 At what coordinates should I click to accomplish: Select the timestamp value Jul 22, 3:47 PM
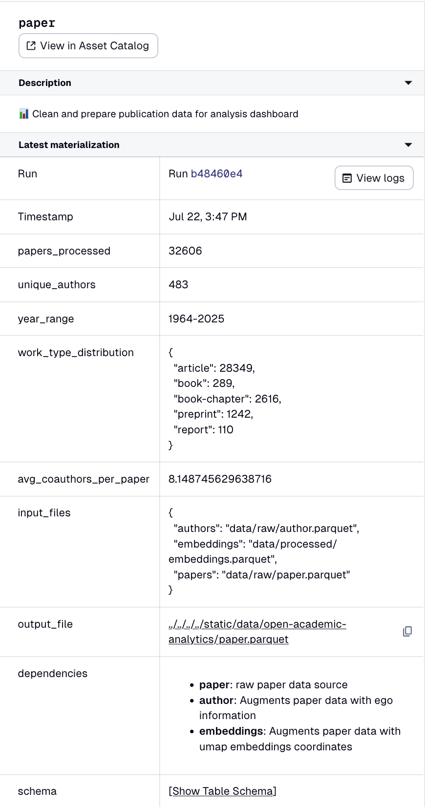(x=208, y=217)
